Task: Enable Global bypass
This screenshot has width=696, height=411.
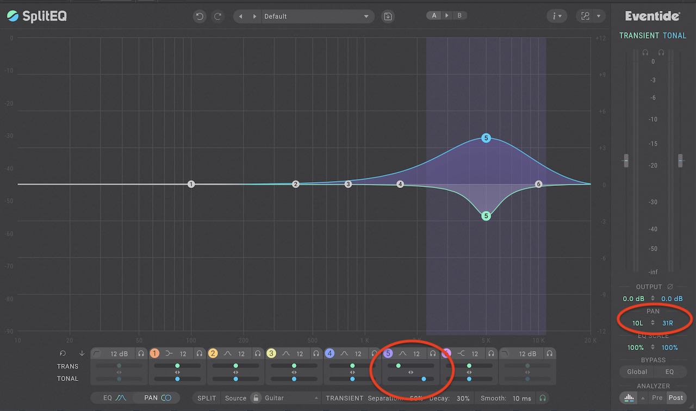Action: (636, 371)
